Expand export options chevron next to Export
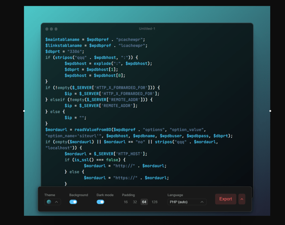285x225 pixels. [242, 199]
